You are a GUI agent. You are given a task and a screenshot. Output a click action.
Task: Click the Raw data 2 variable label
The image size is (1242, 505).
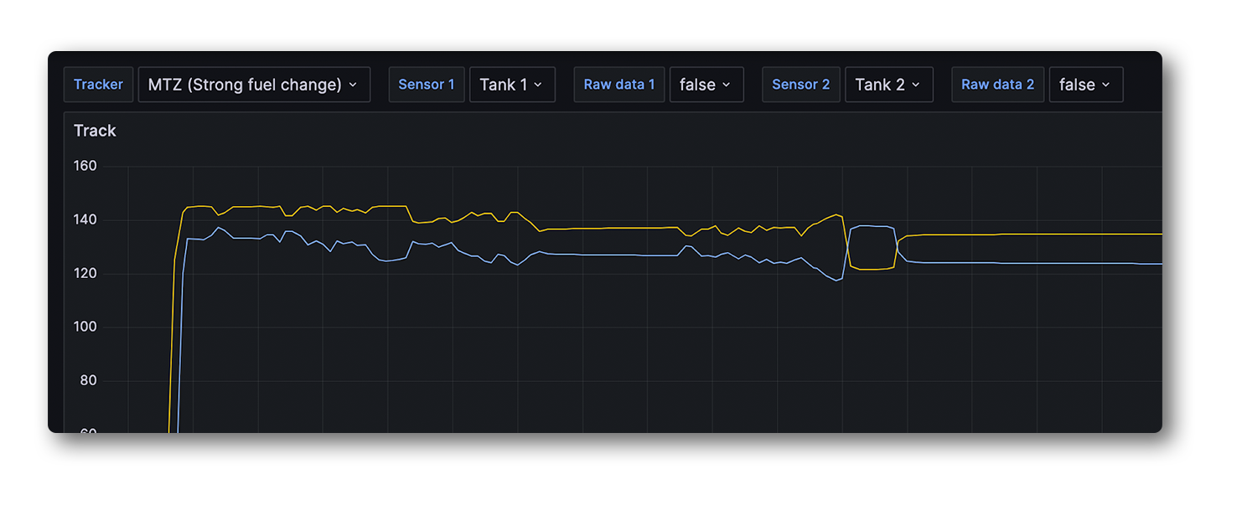[998, 85]
